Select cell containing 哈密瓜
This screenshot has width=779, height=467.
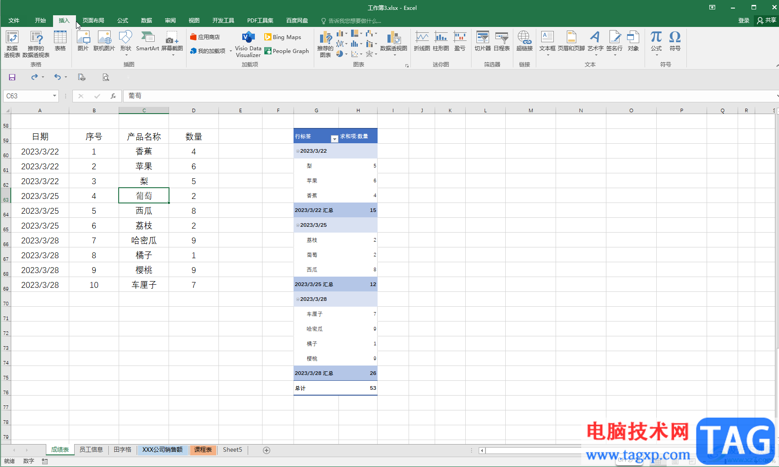(x=144, y=240)
